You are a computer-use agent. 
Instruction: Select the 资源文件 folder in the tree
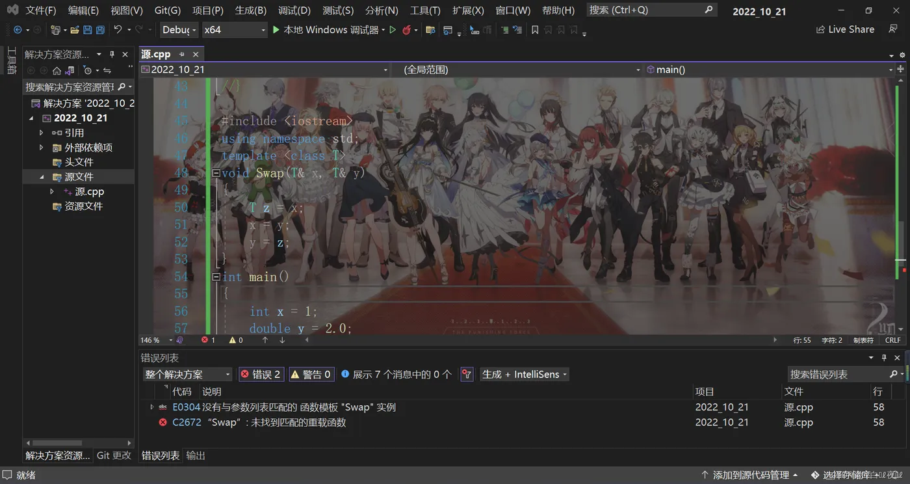pyautogui.click(x=84, y=206)
